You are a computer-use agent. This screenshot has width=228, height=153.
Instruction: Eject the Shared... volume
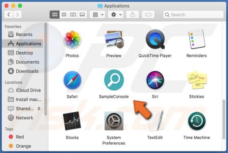click(x=39, y=108)
